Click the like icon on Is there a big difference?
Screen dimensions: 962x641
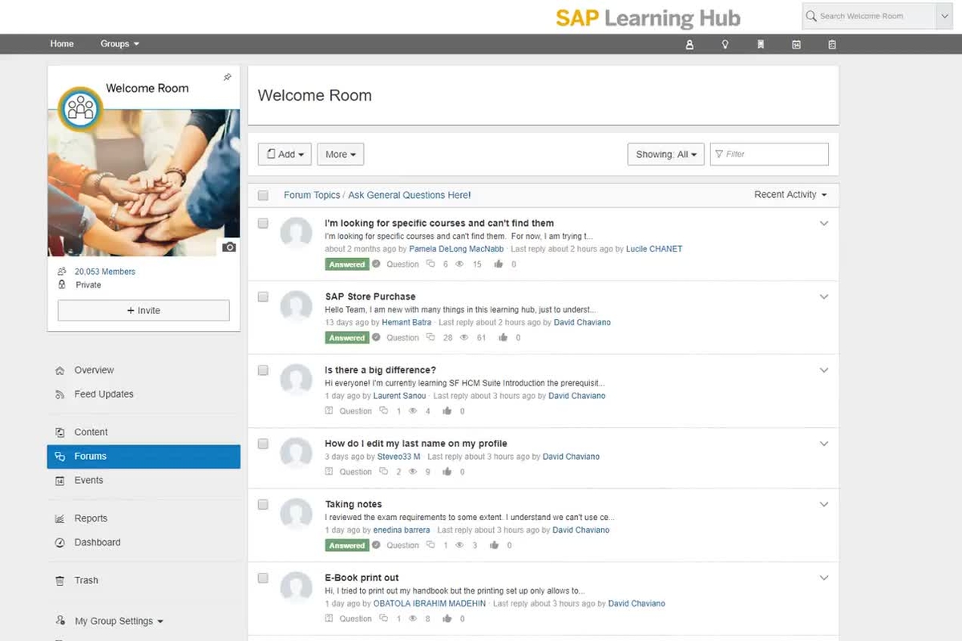pos(447,411)
